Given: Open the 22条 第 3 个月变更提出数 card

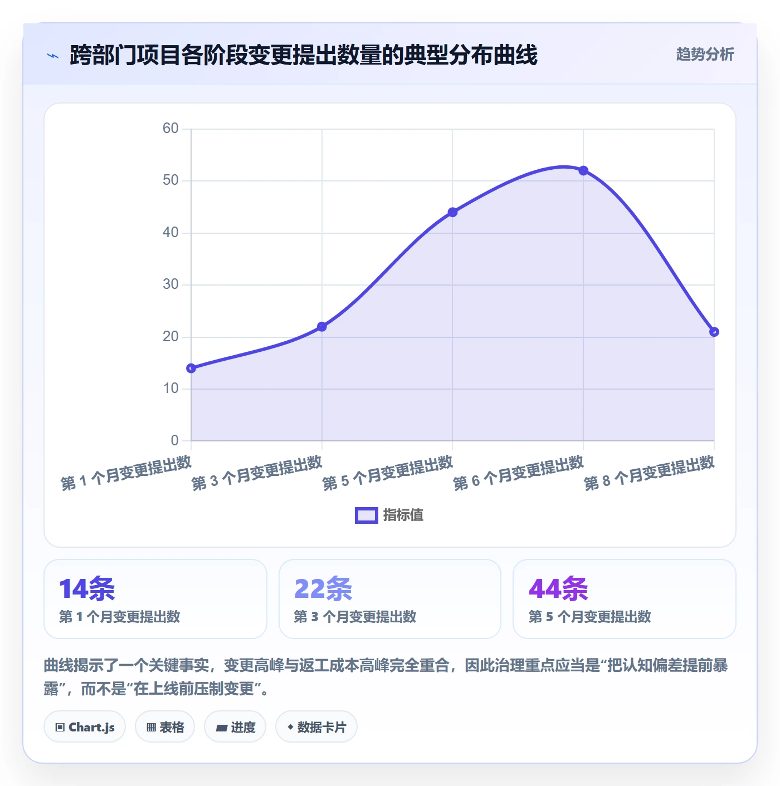Looking at the screenshot, I should (x=390, y=599).
